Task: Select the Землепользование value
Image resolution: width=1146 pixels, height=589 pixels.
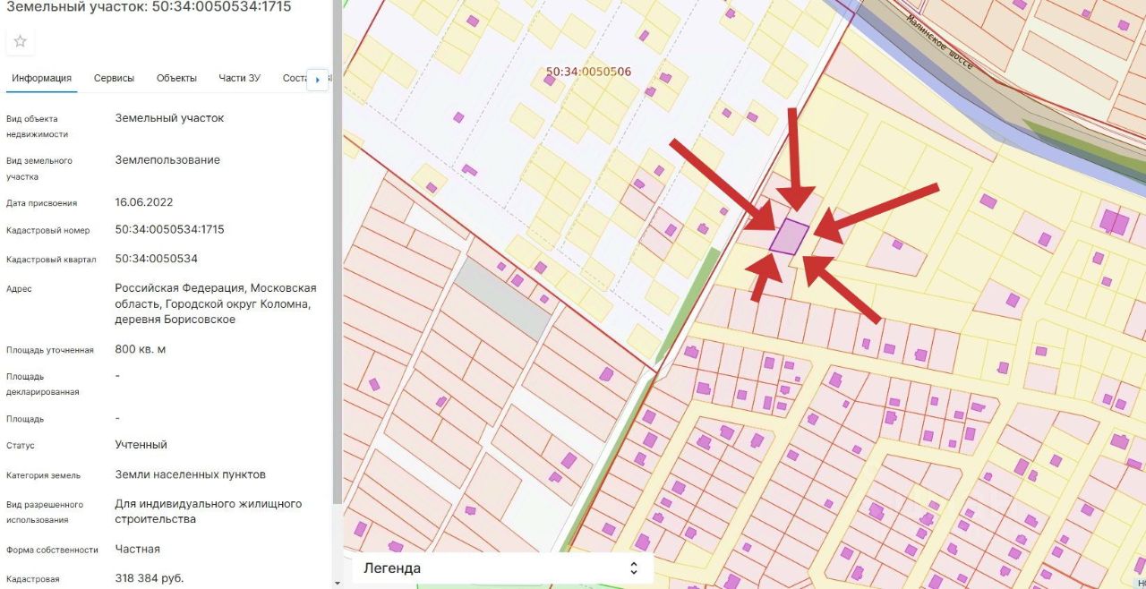Action: click(167, 160)
